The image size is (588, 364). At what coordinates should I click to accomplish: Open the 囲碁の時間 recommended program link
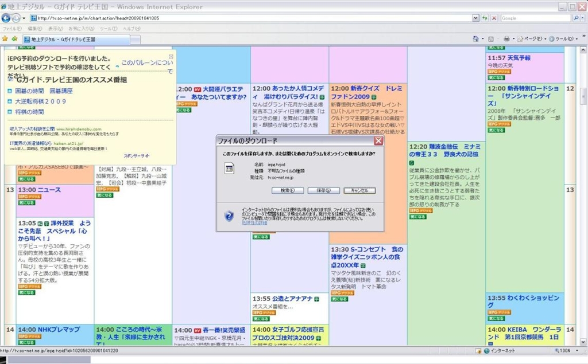pyautogui.click(x=29, y=91)
